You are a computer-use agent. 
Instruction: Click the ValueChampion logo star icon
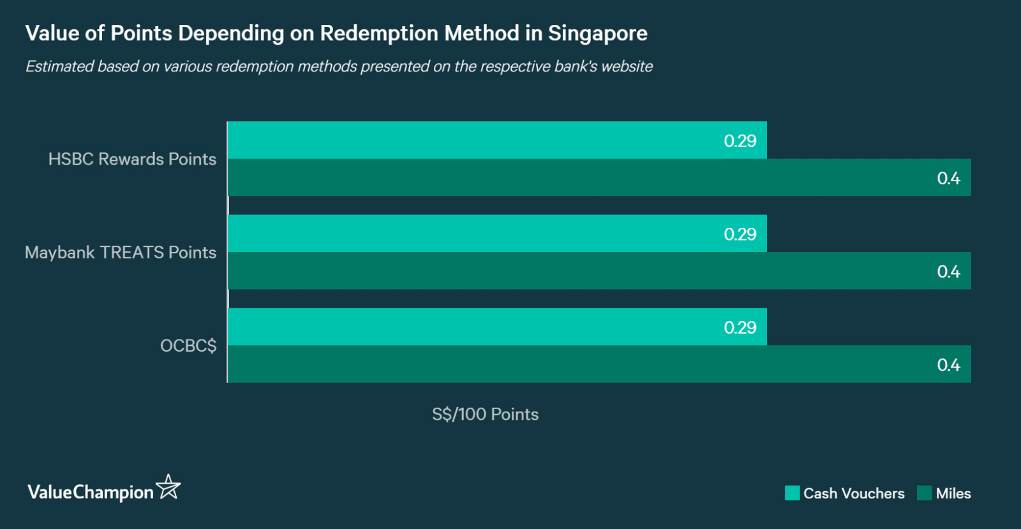[168, 487]
